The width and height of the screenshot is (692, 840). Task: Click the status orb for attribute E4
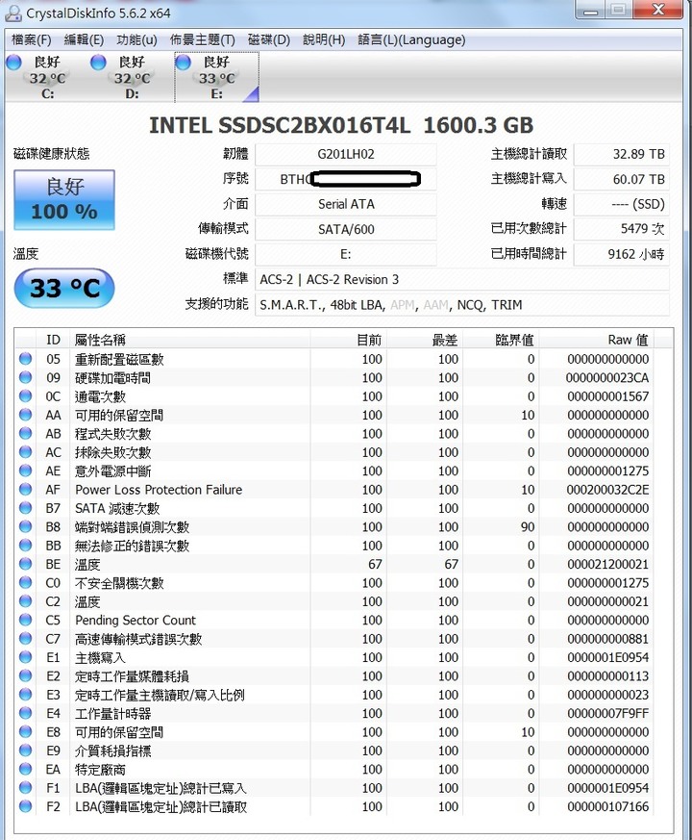pyautogui.click(x=25, y=713)
